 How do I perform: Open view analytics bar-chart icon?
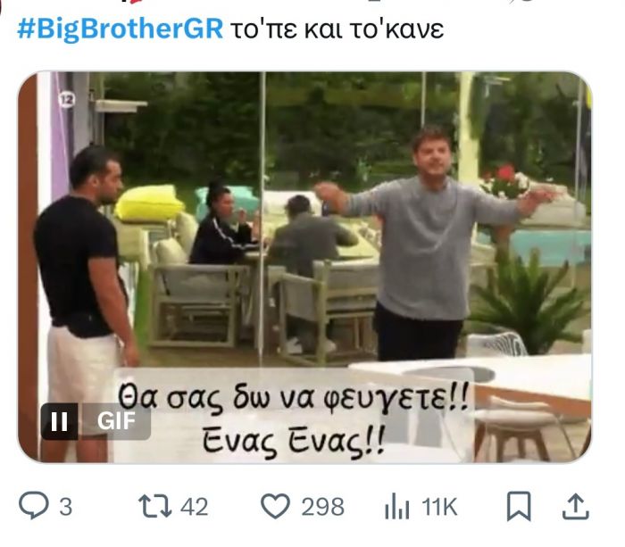(x=396, y=506)
